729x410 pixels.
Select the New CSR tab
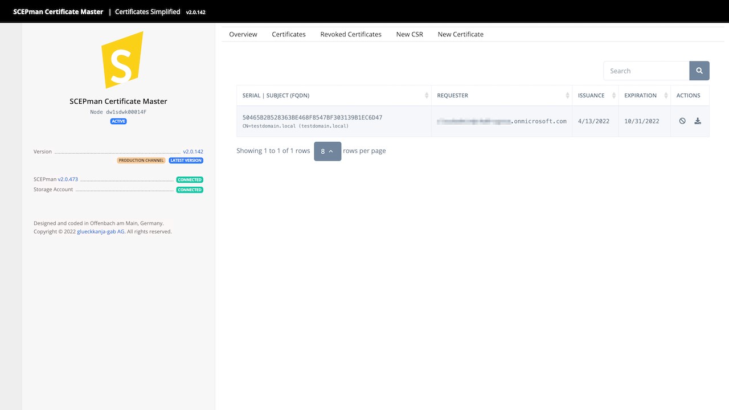409,34
